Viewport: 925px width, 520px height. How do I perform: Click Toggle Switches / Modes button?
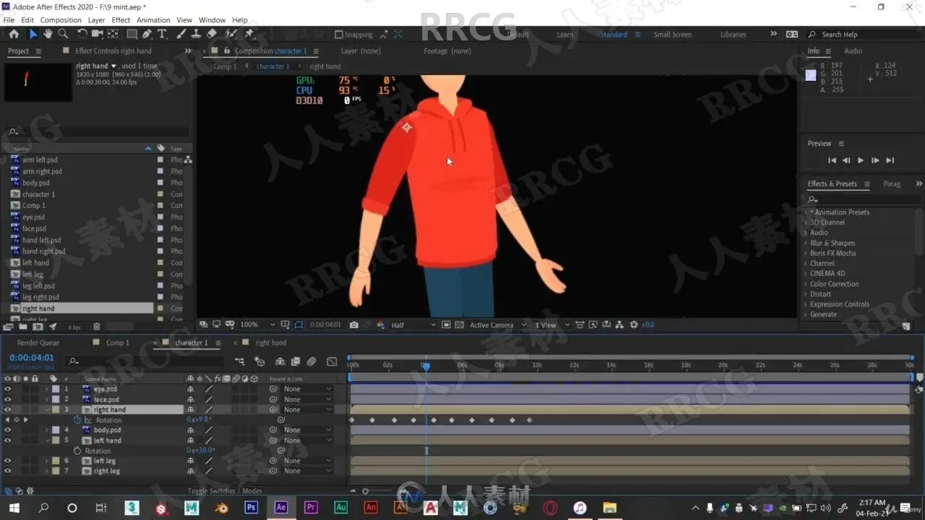click(225, 491)
